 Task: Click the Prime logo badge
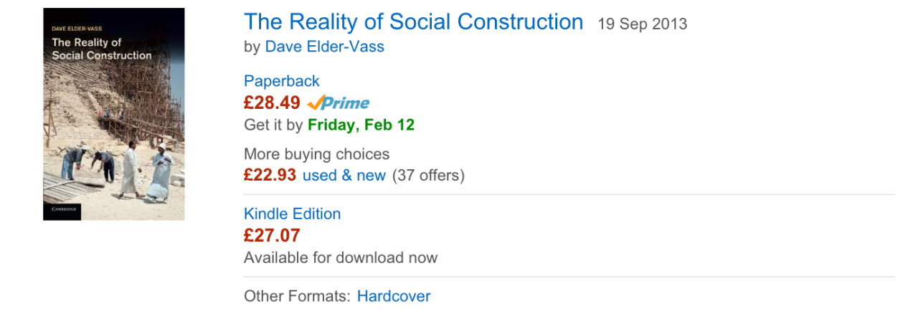point(339,102)
